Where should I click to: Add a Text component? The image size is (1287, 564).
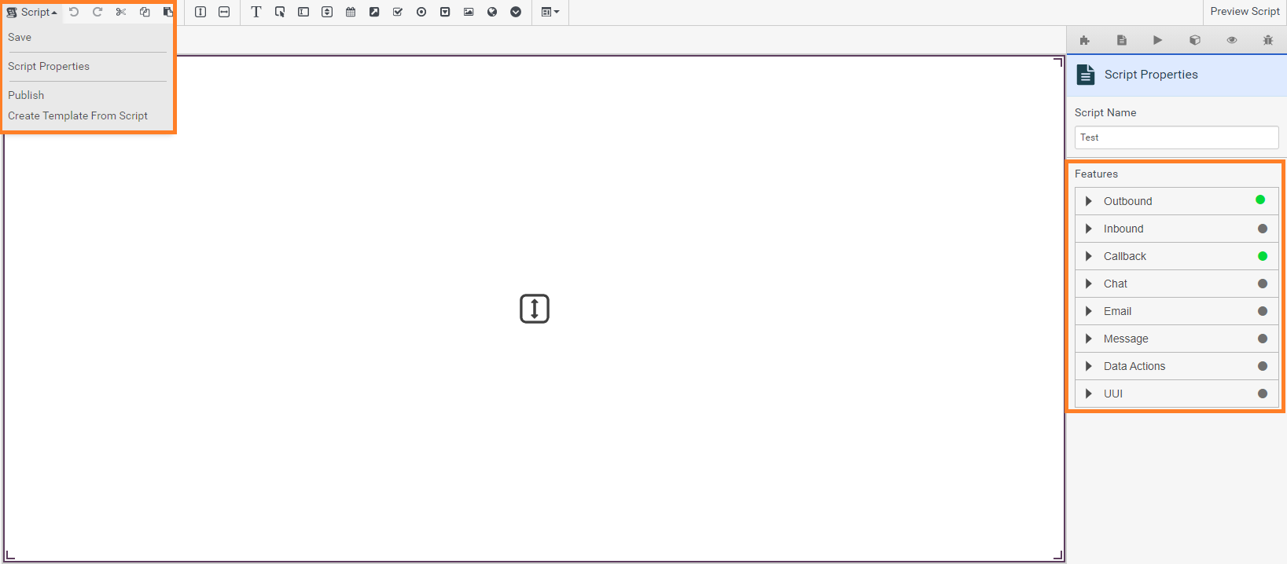click(256, 12)
